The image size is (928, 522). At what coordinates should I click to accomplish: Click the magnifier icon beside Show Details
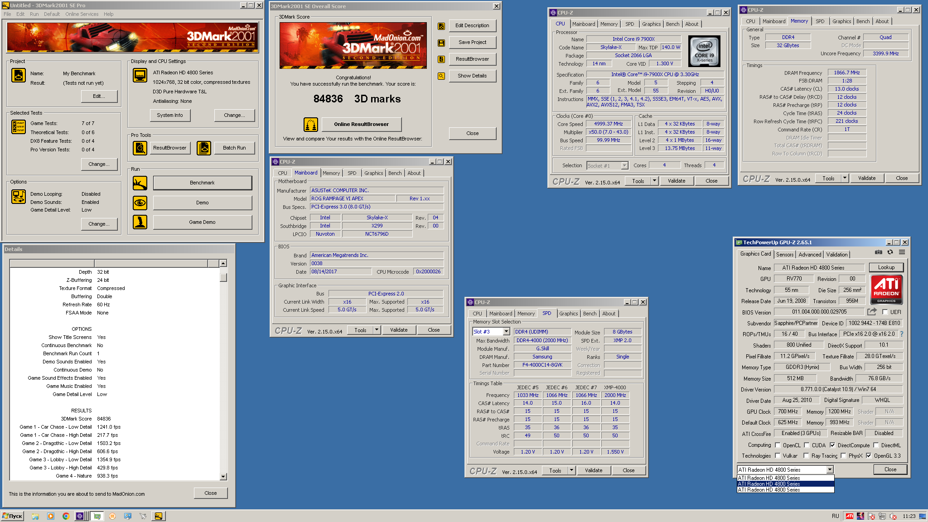441,76
